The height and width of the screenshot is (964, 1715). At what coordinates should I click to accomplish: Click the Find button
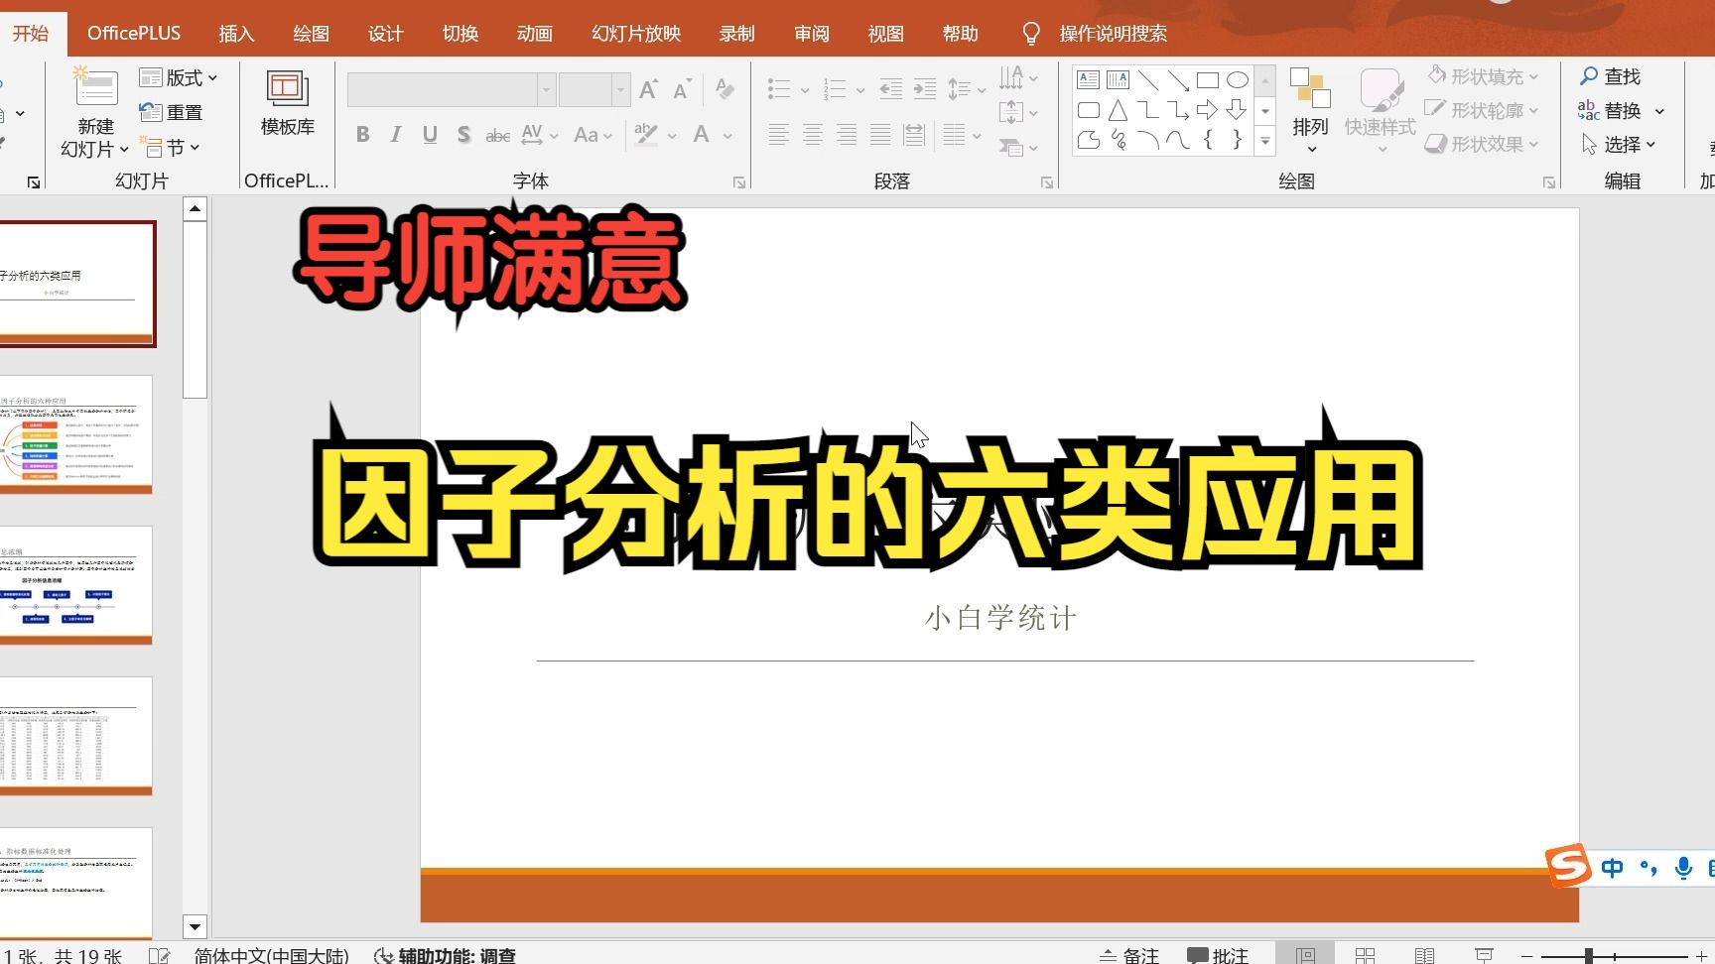click(x=1610, y=76)
